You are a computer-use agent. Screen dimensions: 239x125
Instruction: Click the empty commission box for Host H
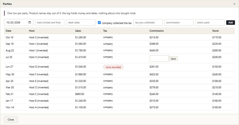tap(159, 59)
